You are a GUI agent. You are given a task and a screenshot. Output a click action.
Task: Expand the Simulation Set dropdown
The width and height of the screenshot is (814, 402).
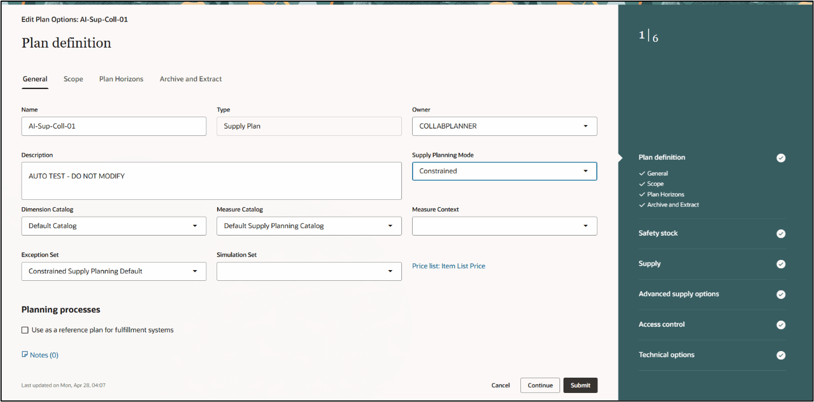tap(390, 271)
